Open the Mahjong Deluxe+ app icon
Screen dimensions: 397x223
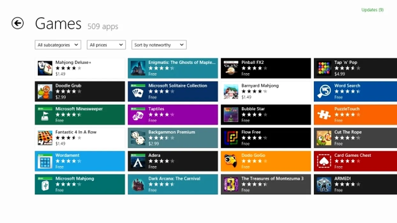[45, 68]
